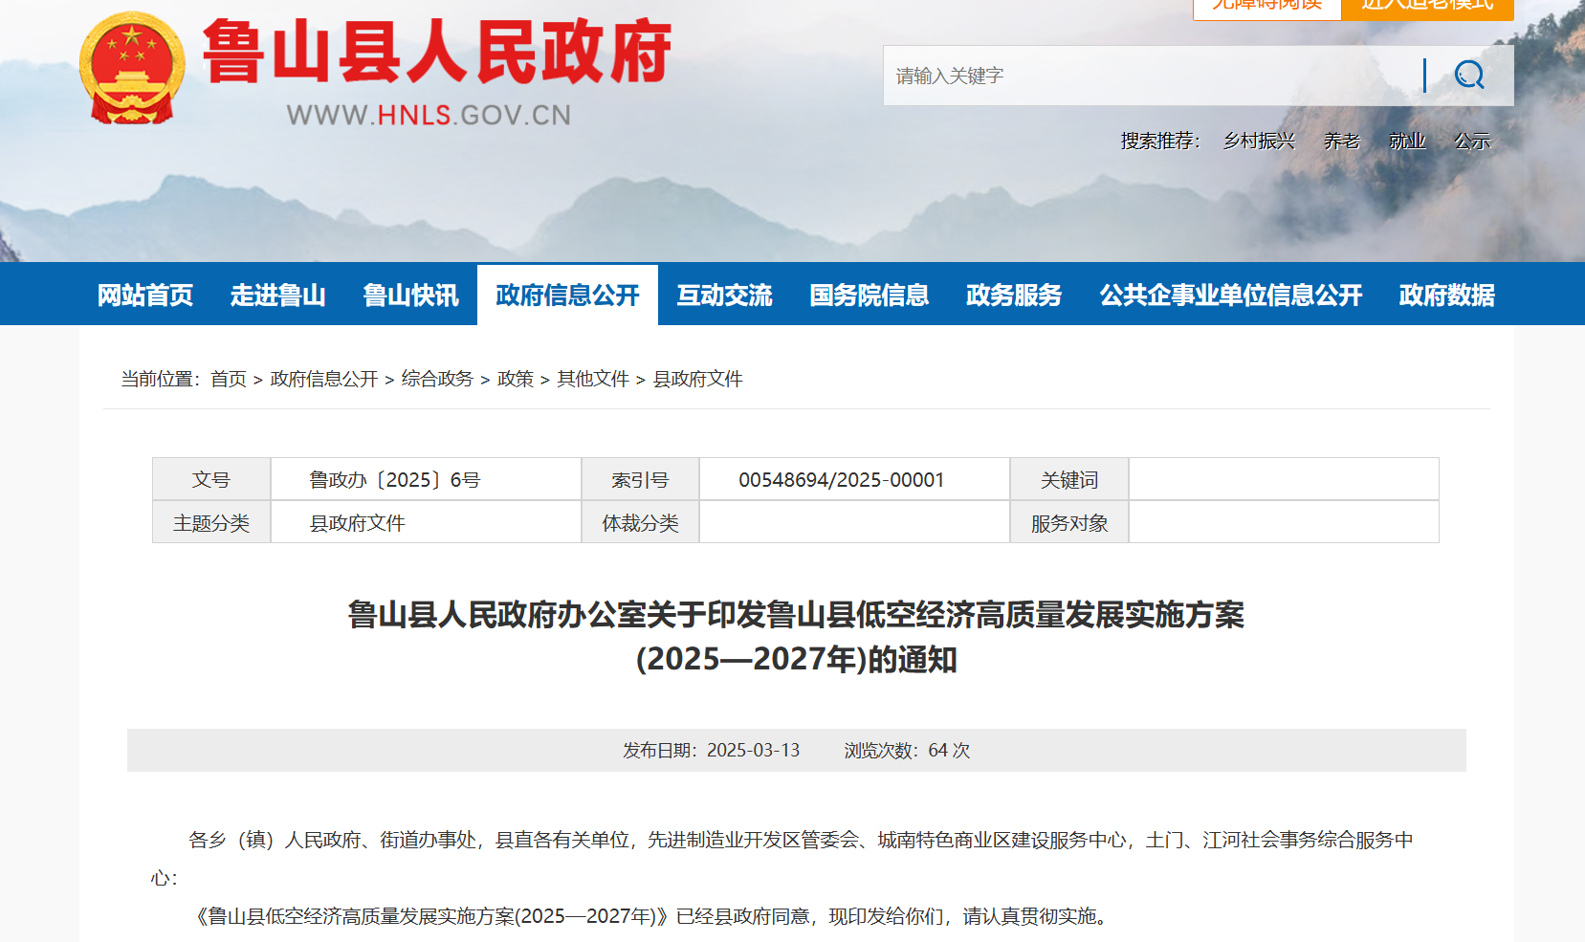
Task: Open the 走进鲁山 navigation item
Action: coord(278,295)
